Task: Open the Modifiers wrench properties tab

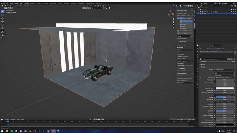Action: pyautogui.click(x=197, y=72)
